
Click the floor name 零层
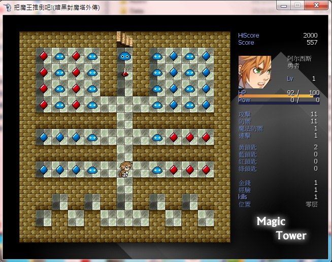[312, 205]
